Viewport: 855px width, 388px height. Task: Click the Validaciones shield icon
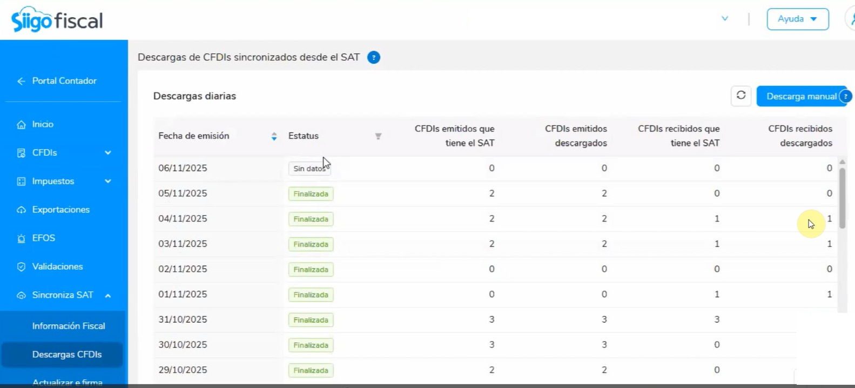click(x=21, y=266)
